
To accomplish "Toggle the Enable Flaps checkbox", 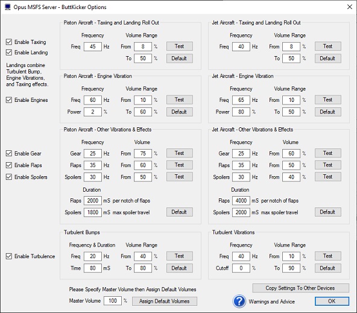I will click(x=9, y=165).
